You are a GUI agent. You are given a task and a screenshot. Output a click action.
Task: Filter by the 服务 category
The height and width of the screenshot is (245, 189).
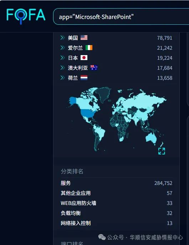point(66,183)
